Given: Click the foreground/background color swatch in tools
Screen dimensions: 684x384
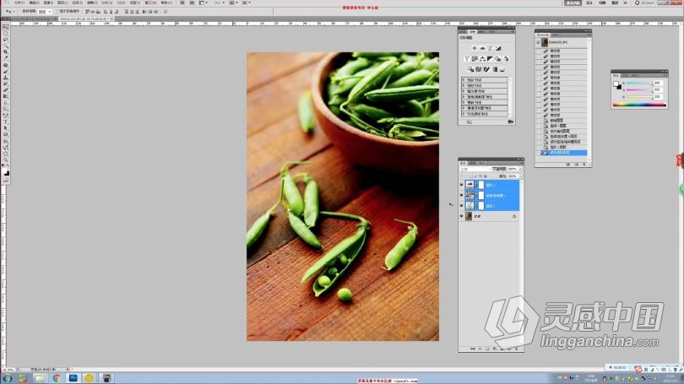Looking at the screenshot, I should pos(6,170).
